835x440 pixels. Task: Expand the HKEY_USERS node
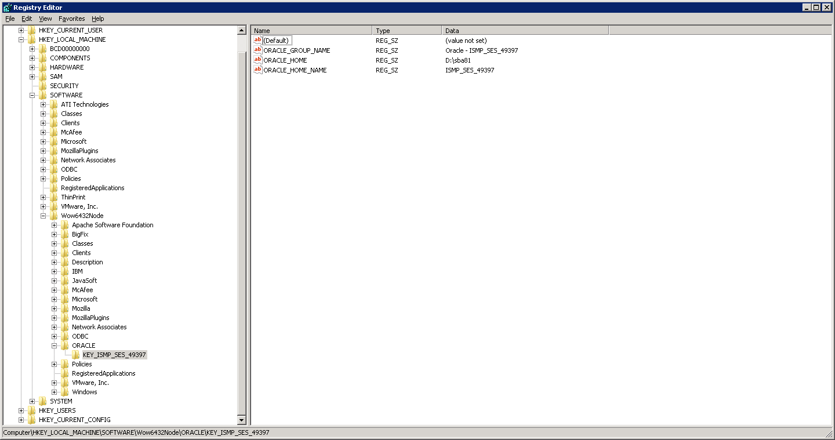pyautogui.click(x=21, y=410)
